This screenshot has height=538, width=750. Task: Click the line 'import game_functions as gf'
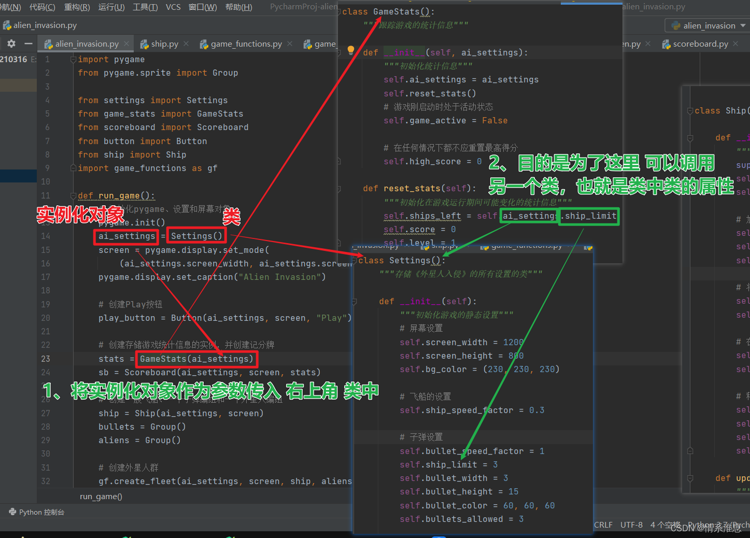pyautogui.click(x=148, y=168)
